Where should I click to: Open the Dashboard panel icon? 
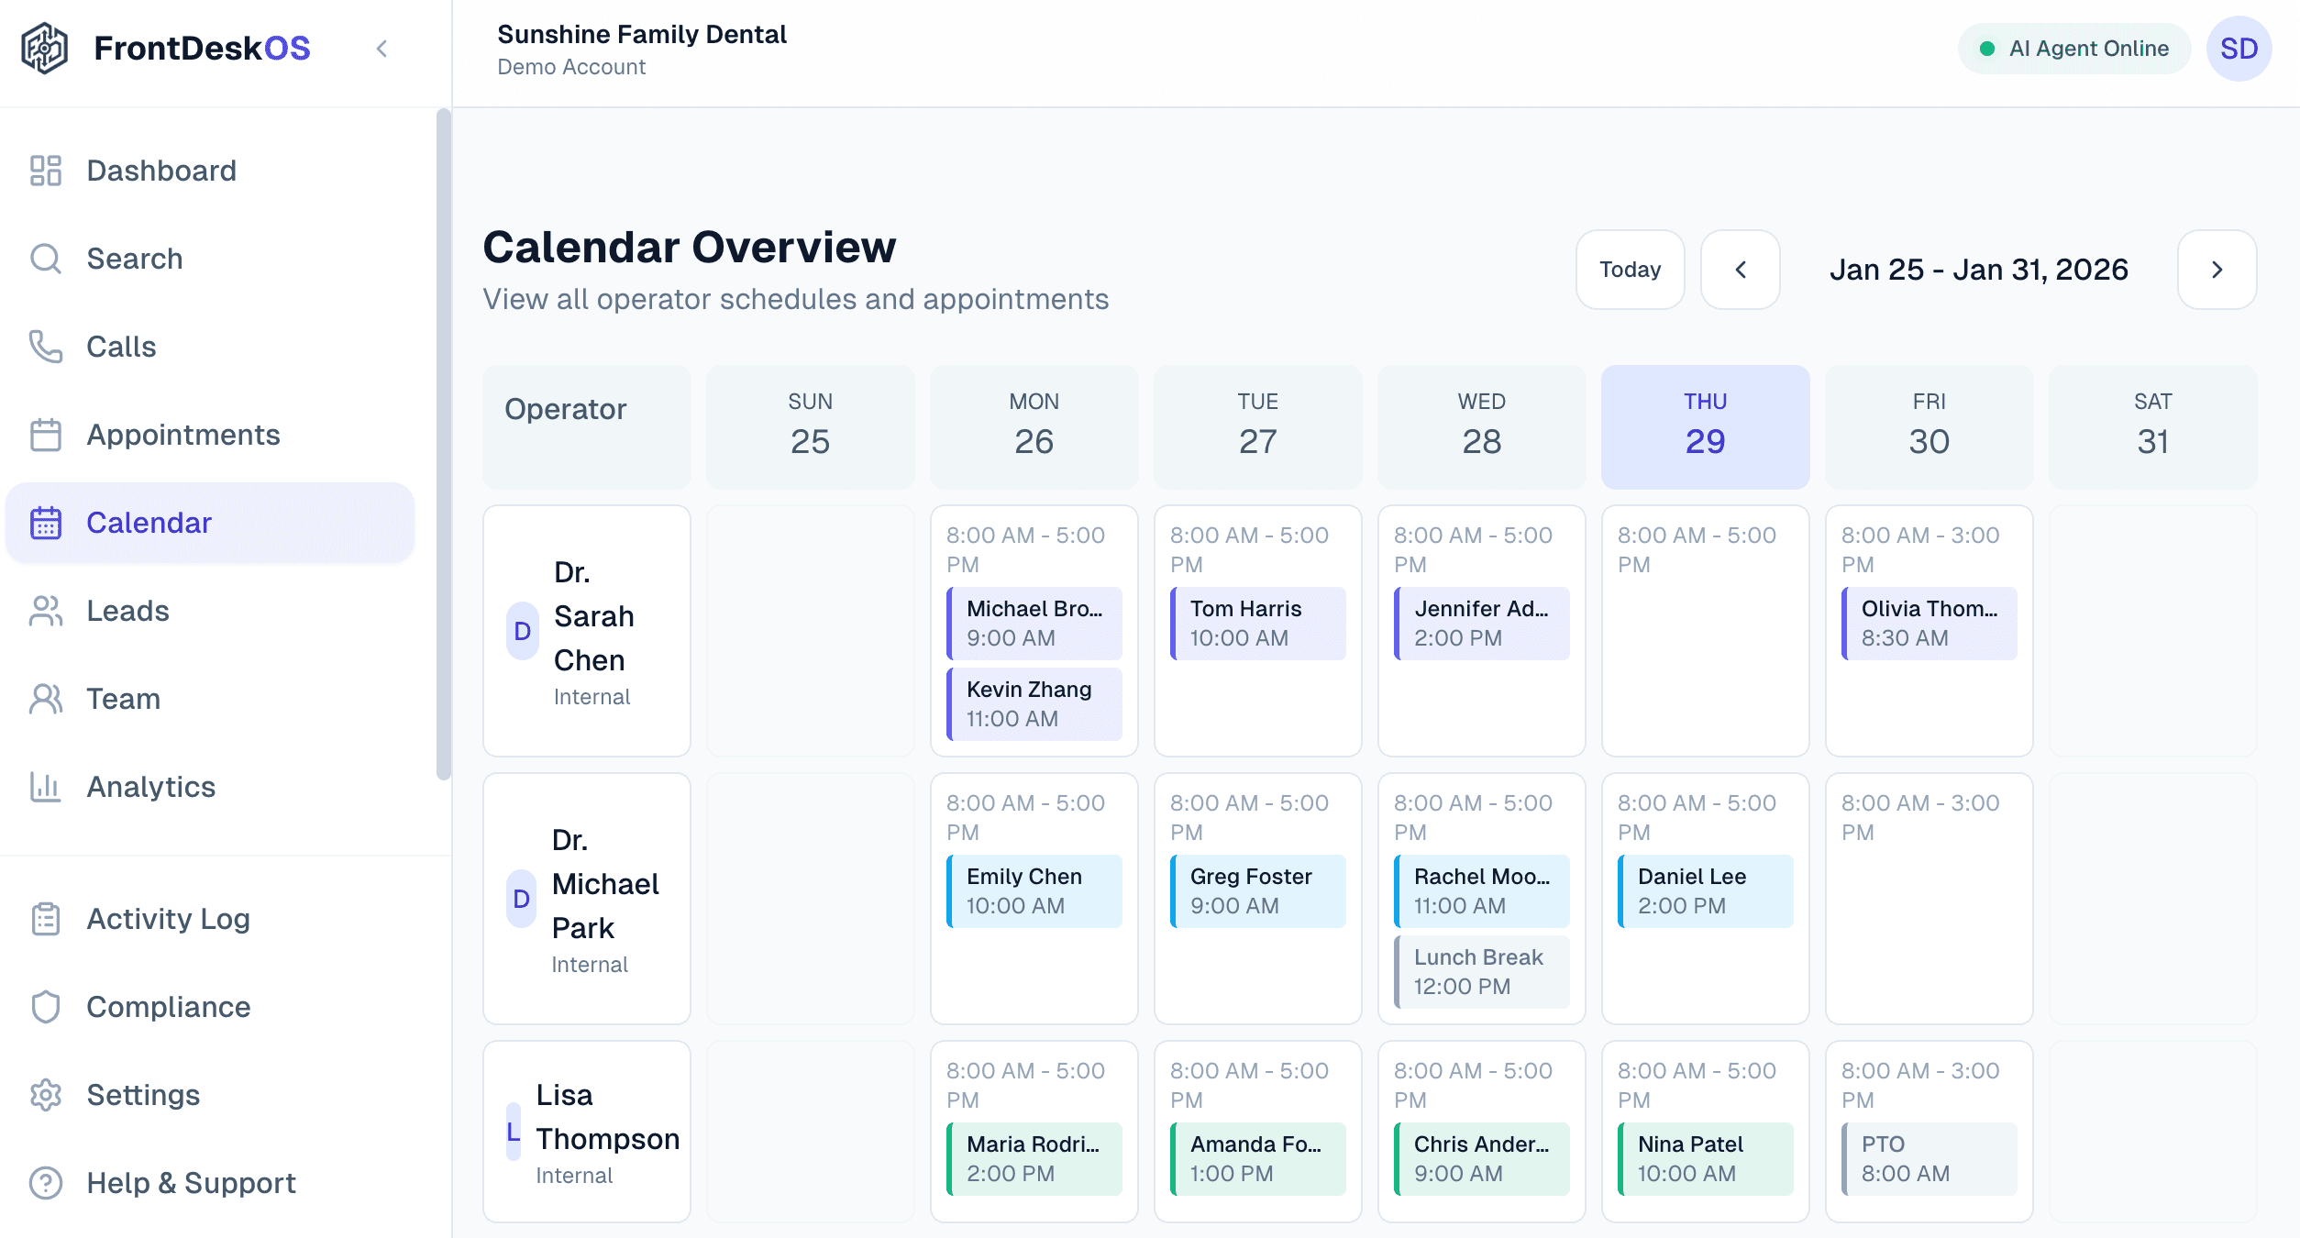45,171
